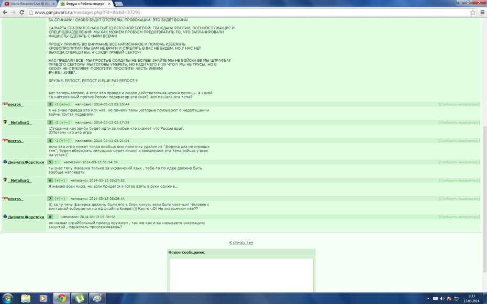Report post 2 via Сообщить модератору

click(x=459, y=105)
